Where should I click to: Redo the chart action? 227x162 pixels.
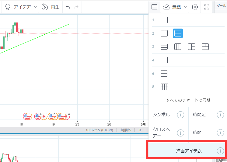(x=76, y=7)
